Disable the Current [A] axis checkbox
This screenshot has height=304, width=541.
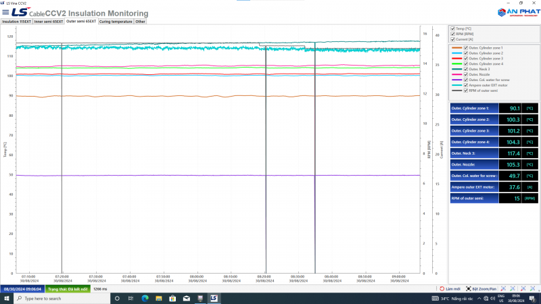452,39
